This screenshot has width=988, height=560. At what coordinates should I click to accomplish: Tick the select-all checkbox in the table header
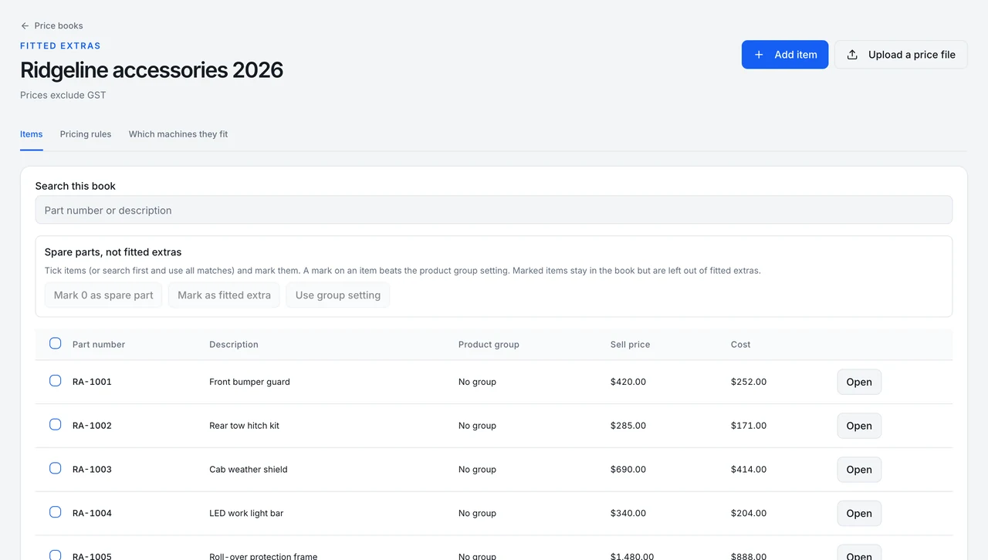(x=56, y=343)
